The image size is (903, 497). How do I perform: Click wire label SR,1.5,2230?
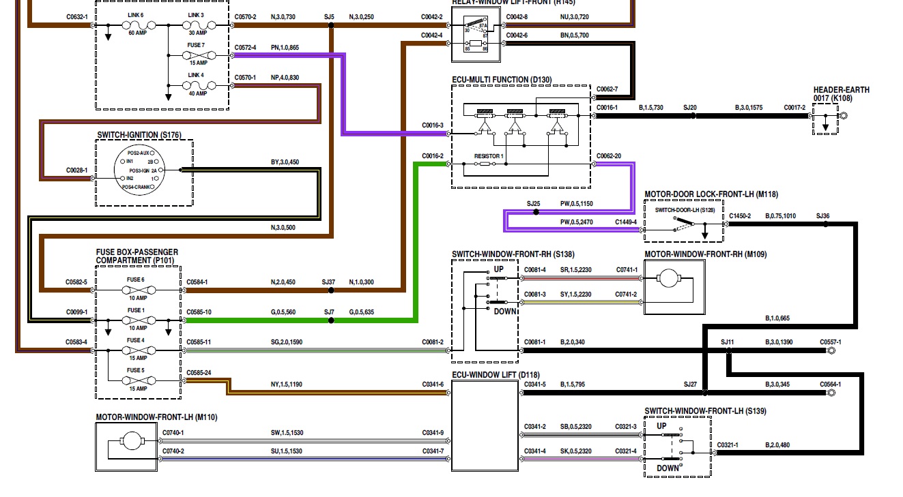coord(576,269)
